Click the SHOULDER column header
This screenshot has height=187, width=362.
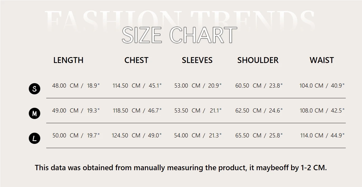tap(258, 60)
